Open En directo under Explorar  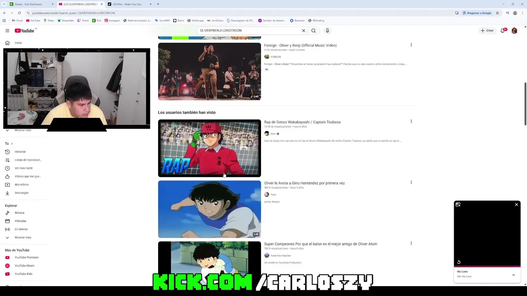23,229
